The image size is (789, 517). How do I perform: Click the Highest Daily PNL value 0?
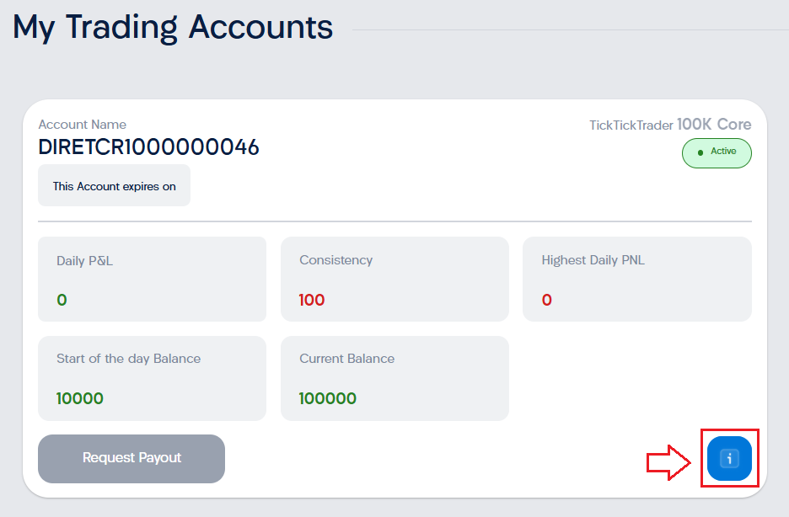547,300
